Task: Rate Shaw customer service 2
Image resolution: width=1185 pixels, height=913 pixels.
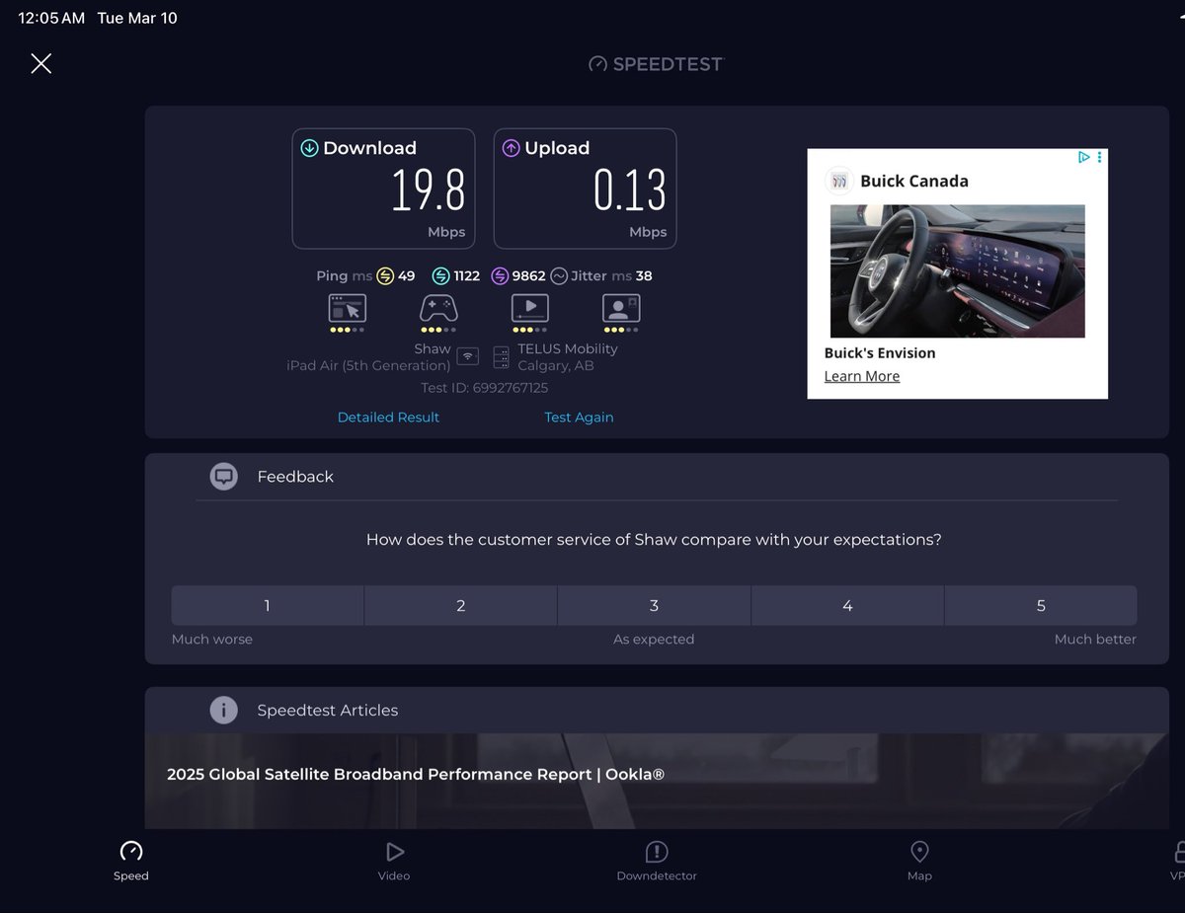Action: tap(461, 606)
